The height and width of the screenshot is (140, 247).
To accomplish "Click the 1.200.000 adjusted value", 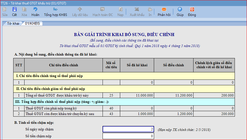I will (x=174, y=114).
